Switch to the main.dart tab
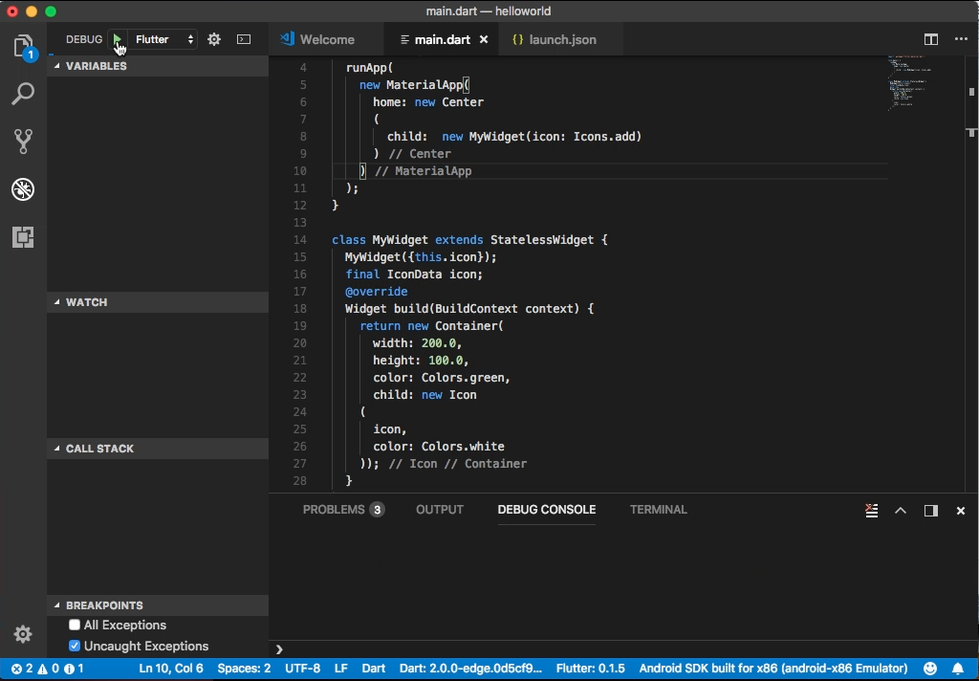The image size is (979, 681). [x=442, y=39]
